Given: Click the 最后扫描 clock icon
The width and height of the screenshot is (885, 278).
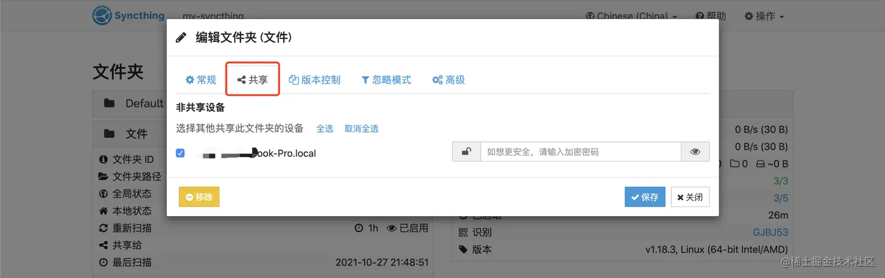Looking at the screenshot, I should tap(104, 262).
